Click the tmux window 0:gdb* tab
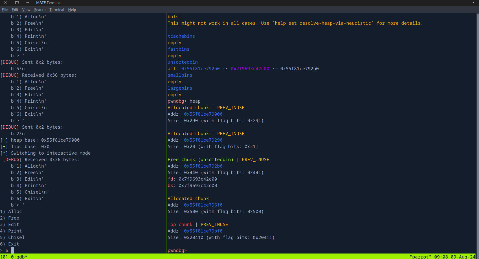The width and height of the screenshot is (479, 259). 19,257
